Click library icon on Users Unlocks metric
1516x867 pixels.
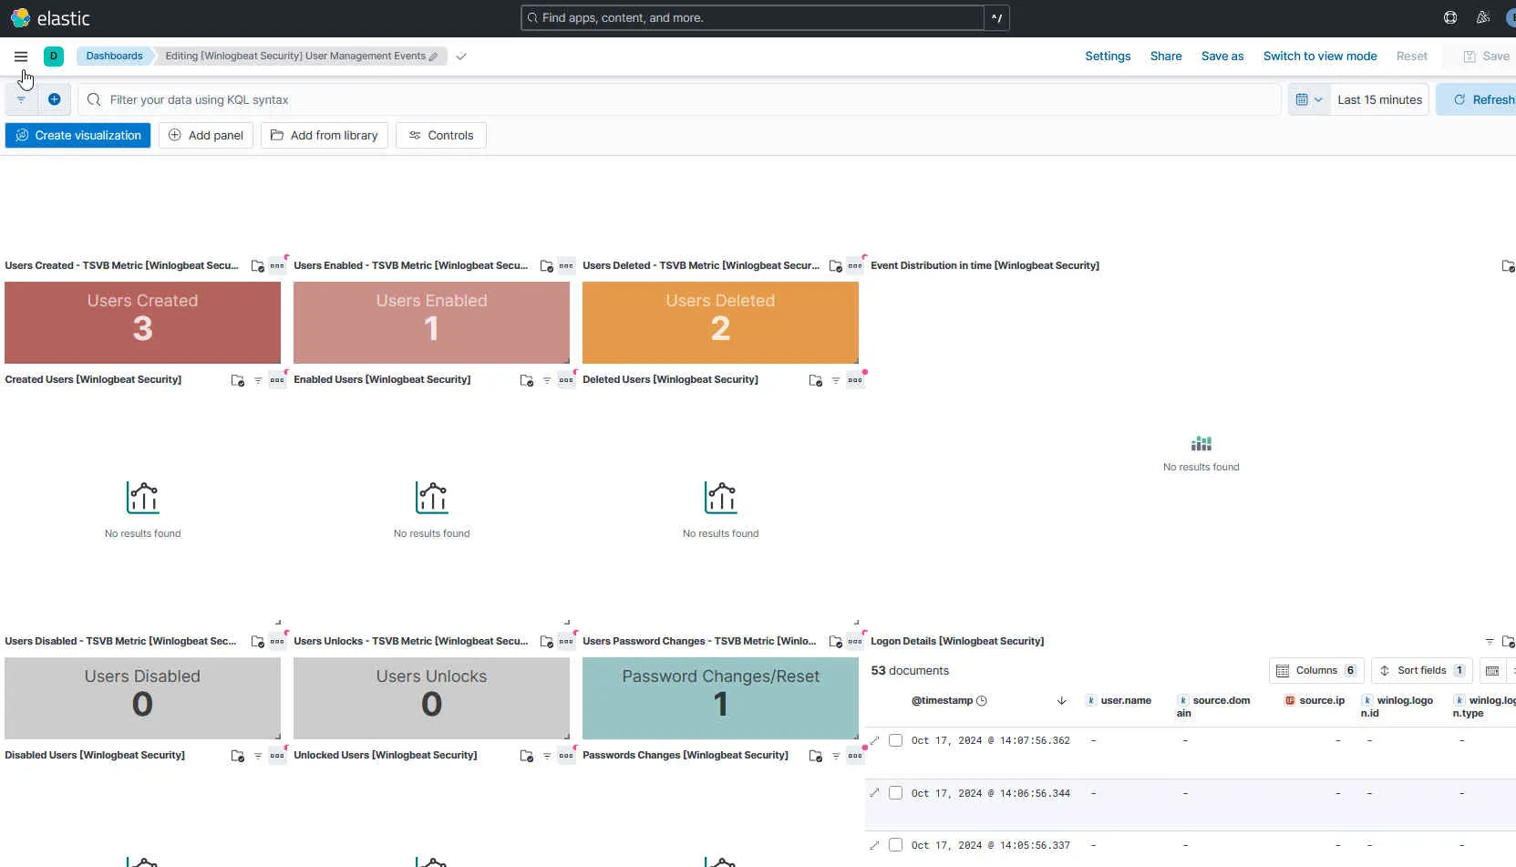[x=547, y=642]
